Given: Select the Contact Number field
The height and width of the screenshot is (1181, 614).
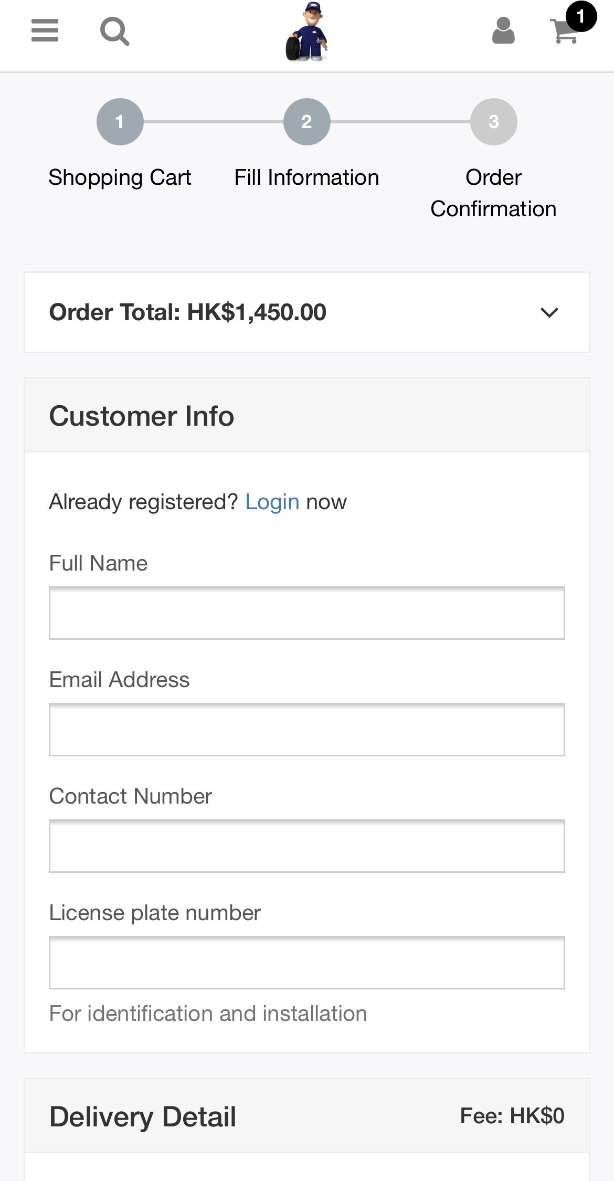Looking at the screenshot, I should tap(307, 846).
